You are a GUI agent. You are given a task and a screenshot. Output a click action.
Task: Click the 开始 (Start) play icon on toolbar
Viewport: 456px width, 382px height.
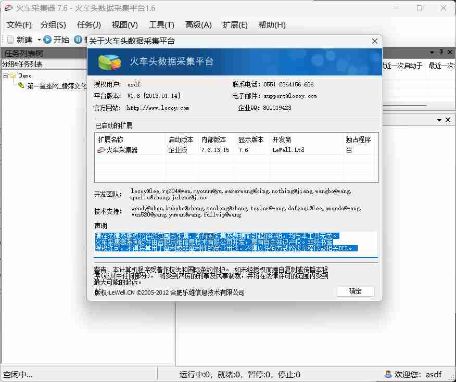pyautogui.click(x=47, y=40)
